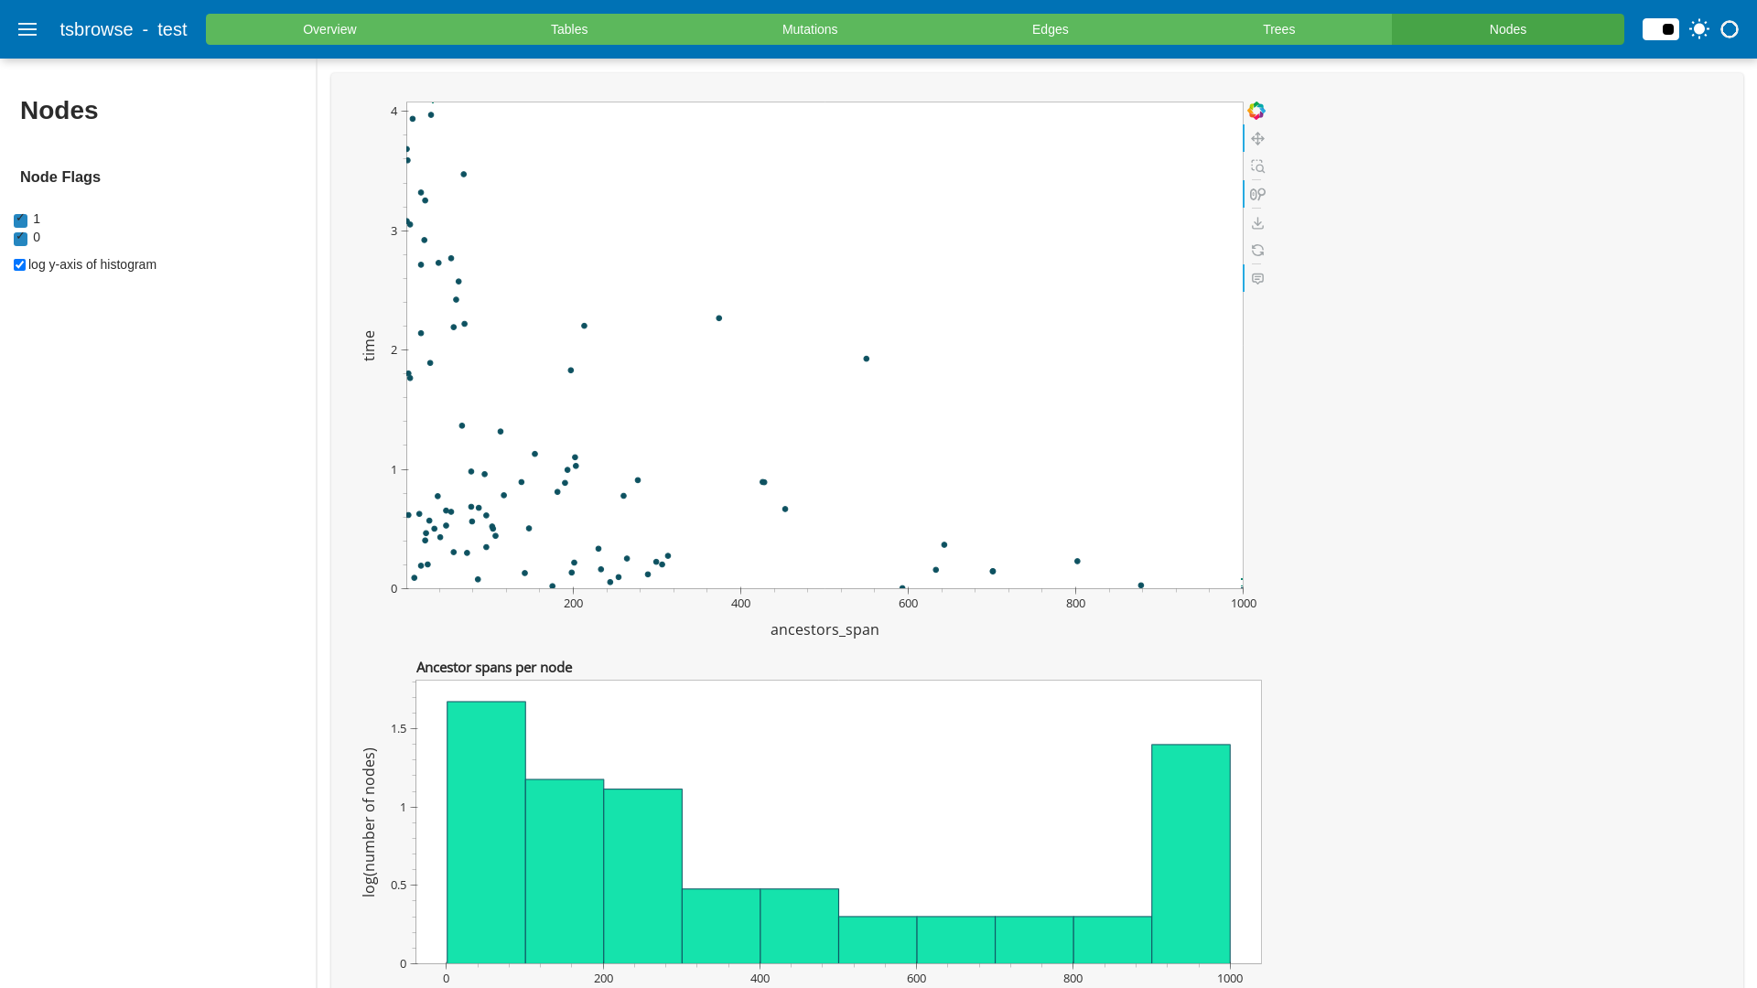1757x988 pixels.
Task: Click the Reset plot icon
Action: pos(1257,251)
